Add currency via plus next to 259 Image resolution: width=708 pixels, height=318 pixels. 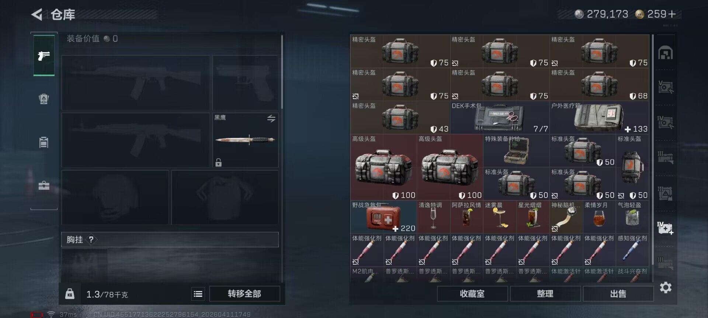(672, 14)
